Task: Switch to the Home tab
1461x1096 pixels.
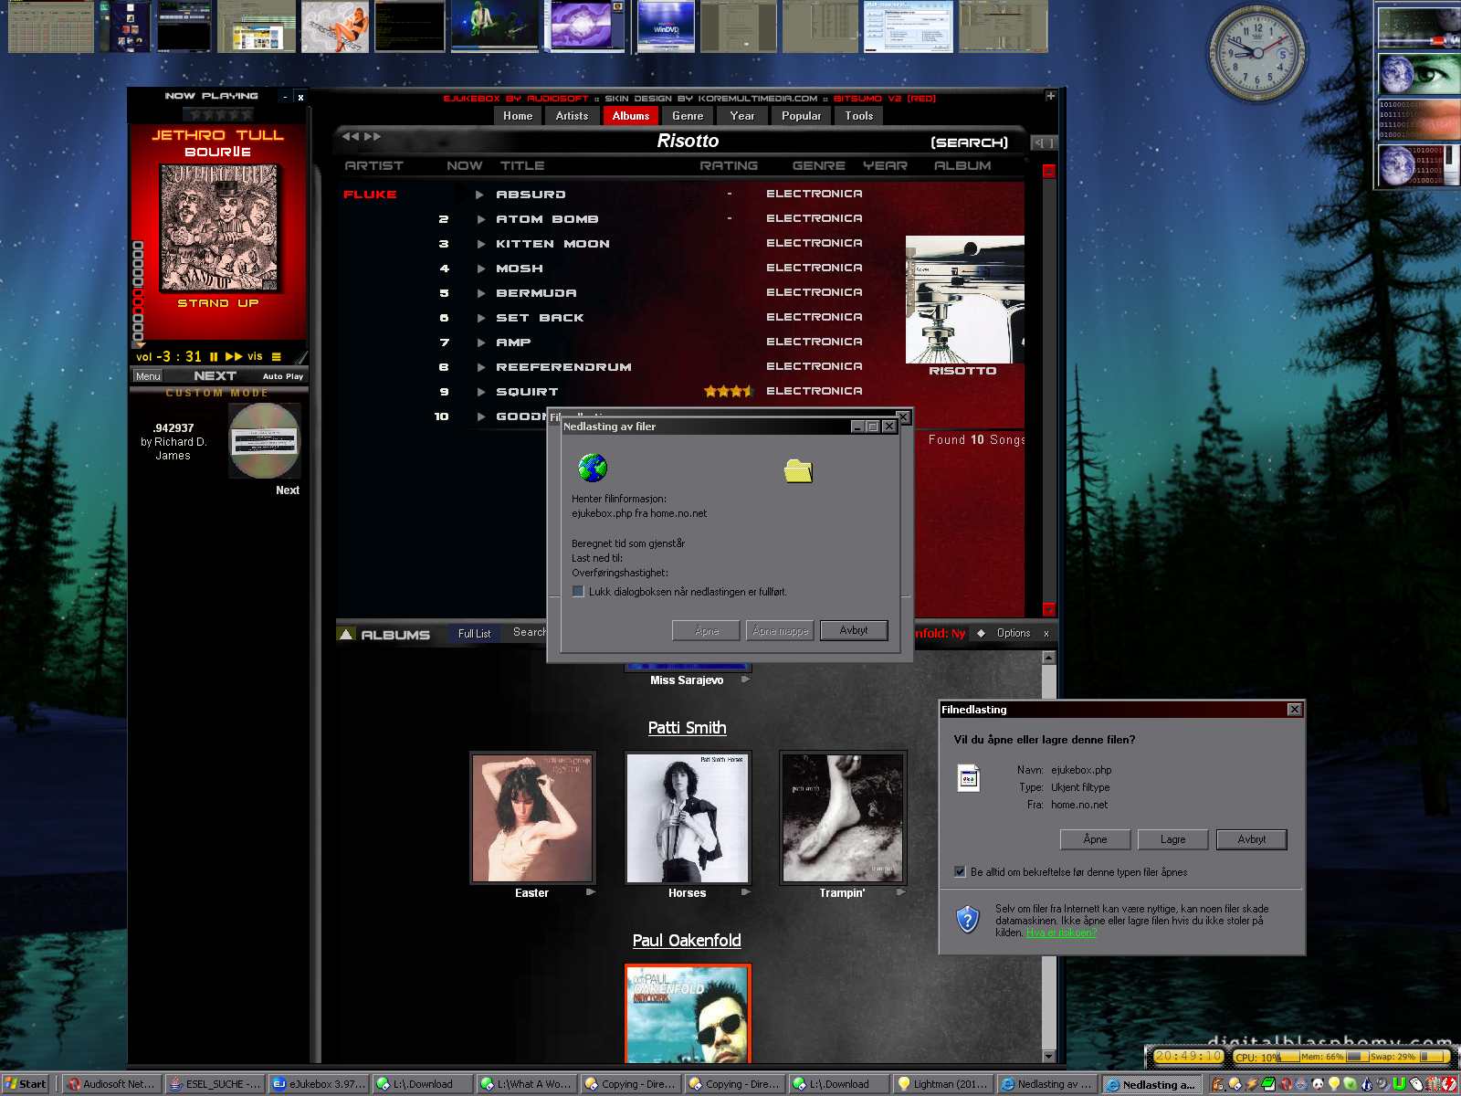Action: click(518, 116)
